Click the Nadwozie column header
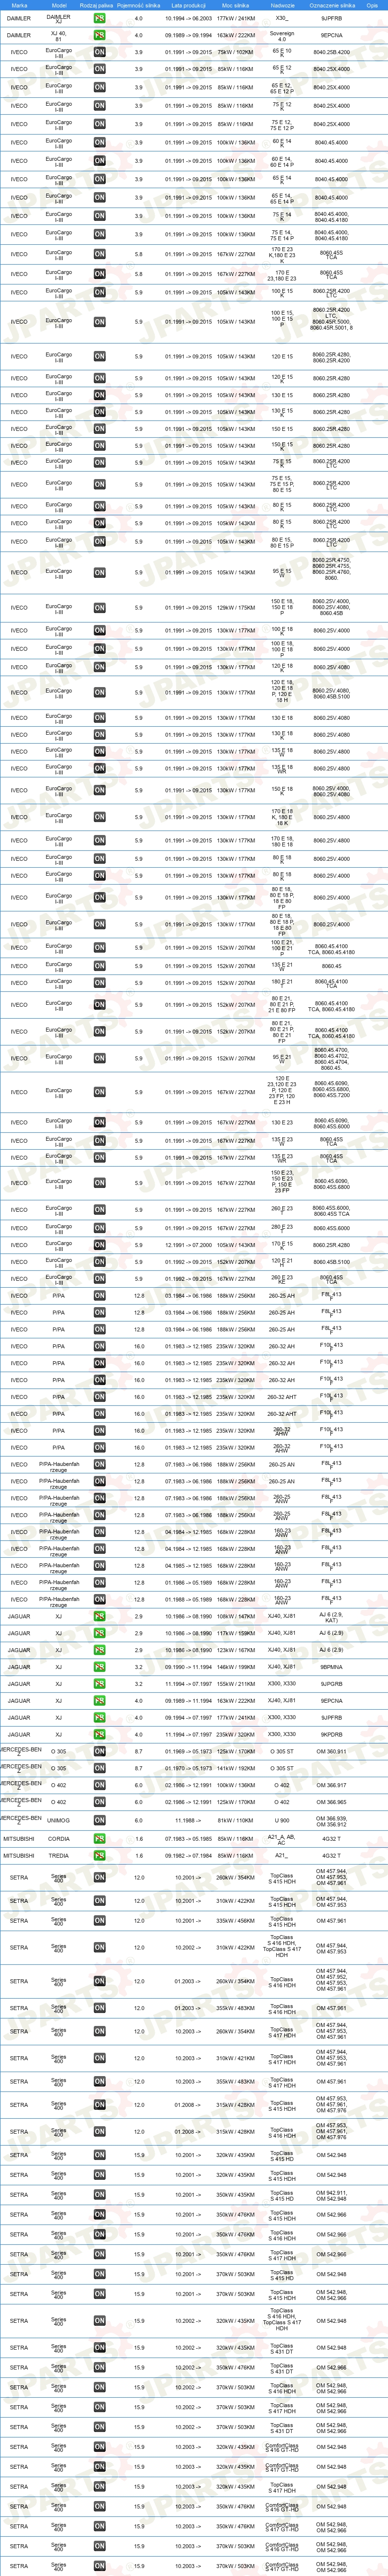The image size is (388, 2576). [282, 5]
